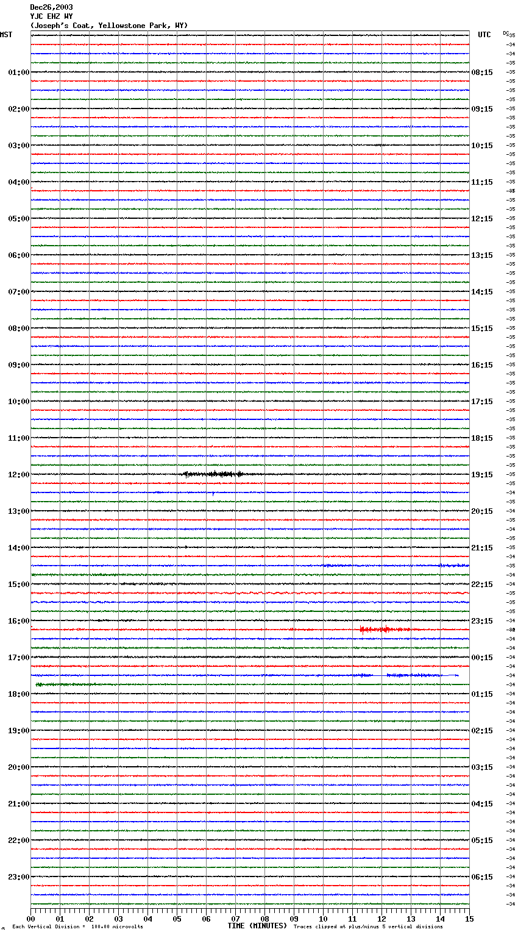The height and width of the screenshot is (935, 518).
Task: Click the Each Vertical Division 100.00 microvolts note
Action: [77, 926]
